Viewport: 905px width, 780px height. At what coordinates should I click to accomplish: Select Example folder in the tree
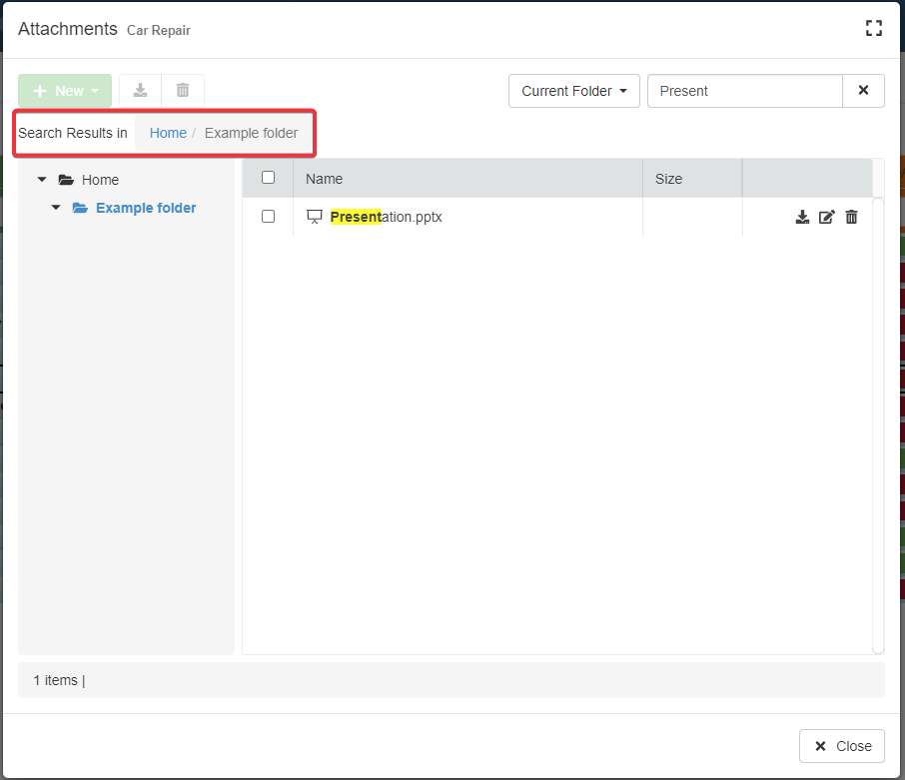click(146, 208)
